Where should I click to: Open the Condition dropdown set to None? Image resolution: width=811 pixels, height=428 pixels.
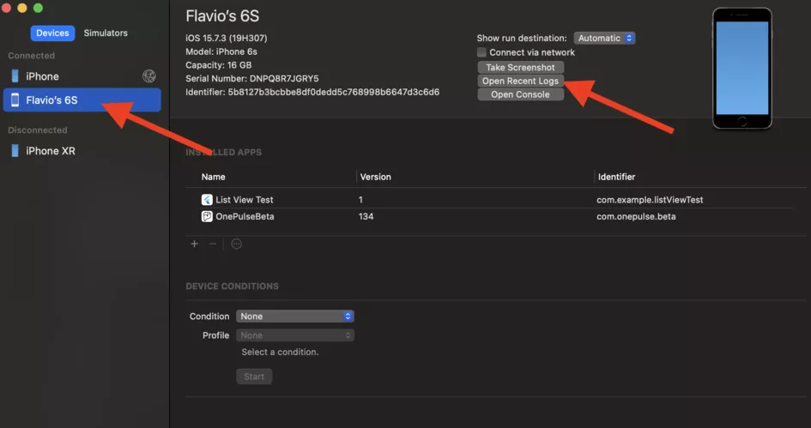tap(295, 316)
